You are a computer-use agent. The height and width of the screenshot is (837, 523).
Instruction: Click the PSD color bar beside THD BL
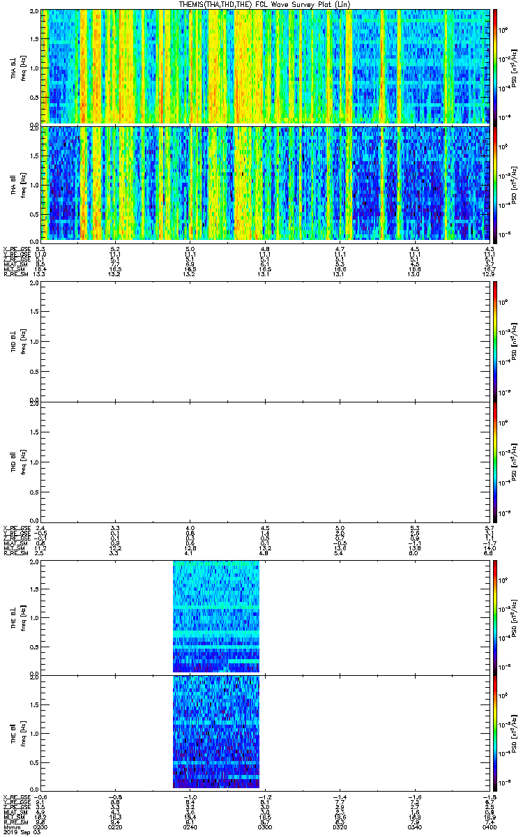tap(495, 341)
